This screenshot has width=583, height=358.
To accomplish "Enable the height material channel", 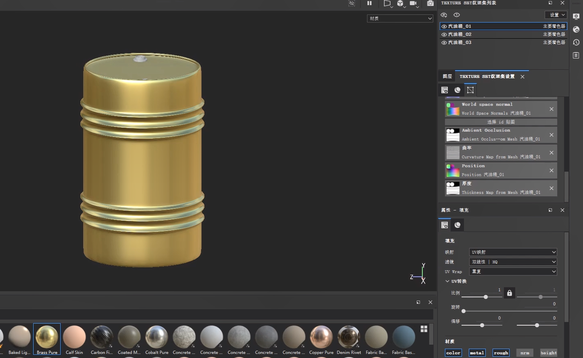I will click(548, 353).
